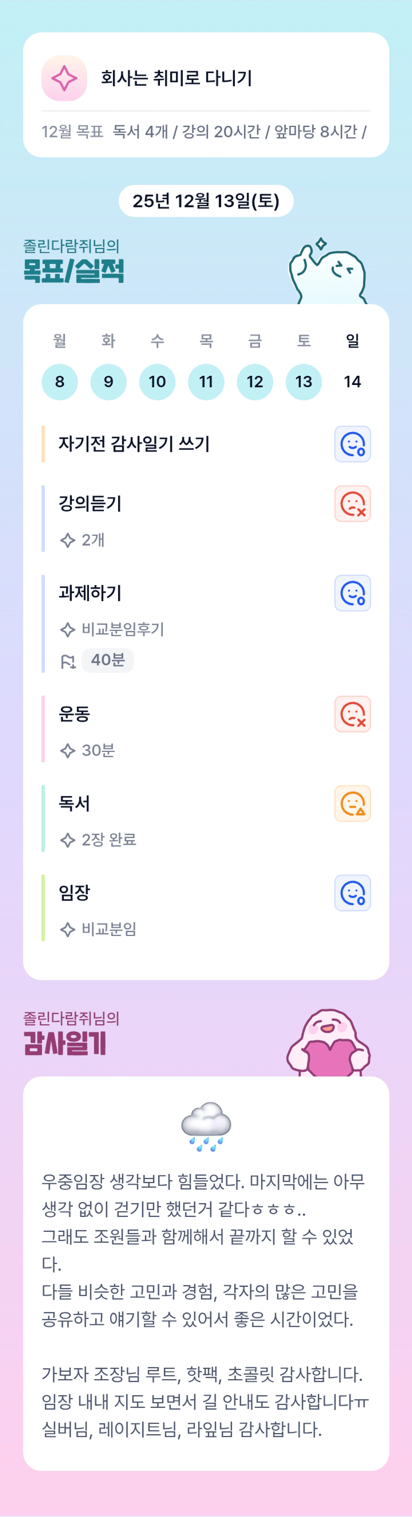Open the 독서 goal item
Viewport: 412px width, 1517px height.
74,803
